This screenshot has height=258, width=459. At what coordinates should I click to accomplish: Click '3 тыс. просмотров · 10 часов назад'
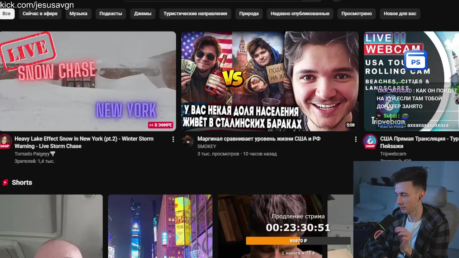pos(237,154)
